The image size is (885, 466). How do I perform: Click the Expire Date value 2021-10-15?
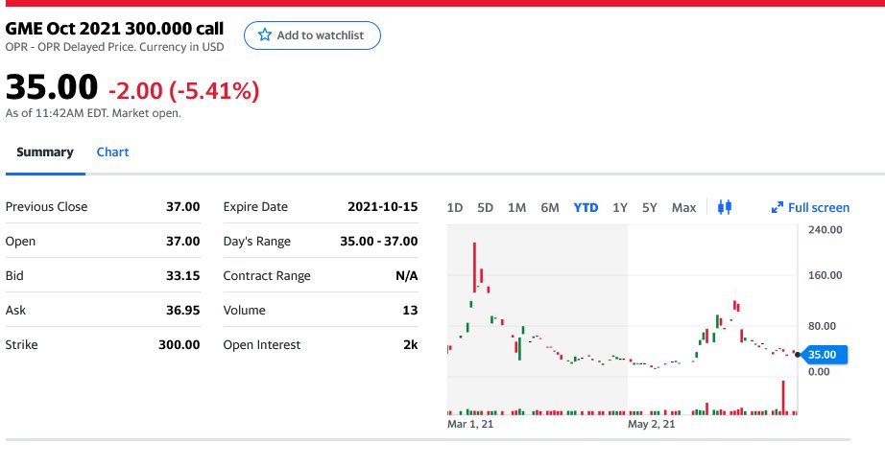383,207
